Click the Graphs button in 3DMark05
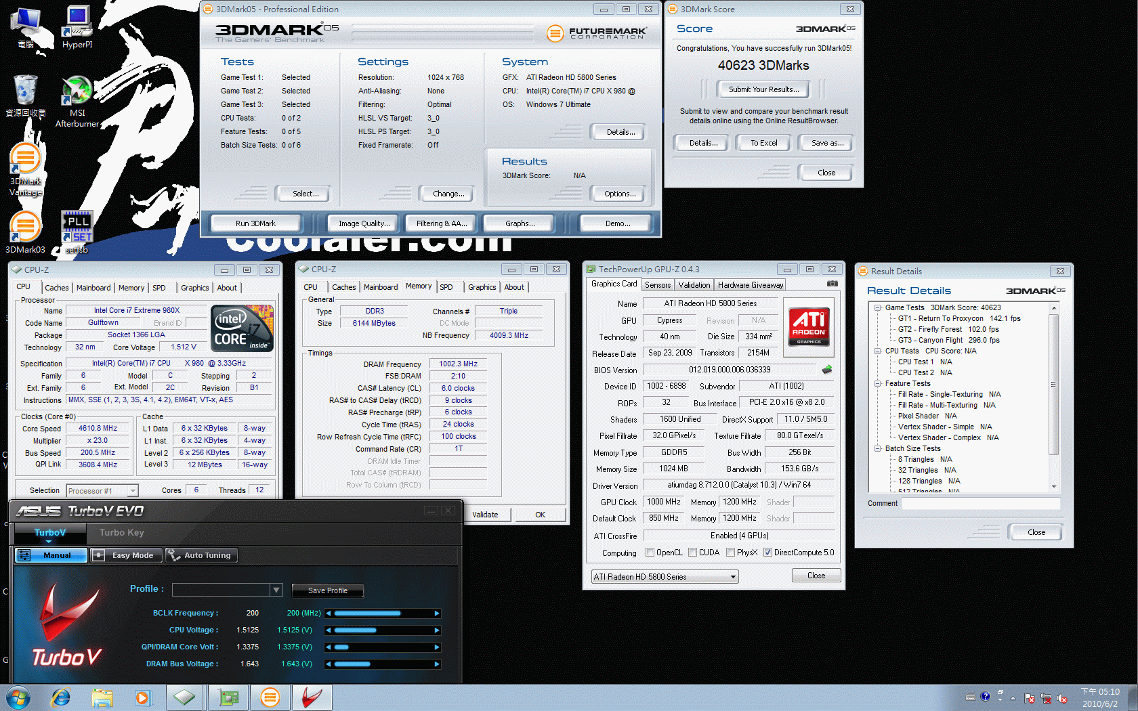This screenshot has width=1138, height=711. pyautogui.click(x=520, y=223)
